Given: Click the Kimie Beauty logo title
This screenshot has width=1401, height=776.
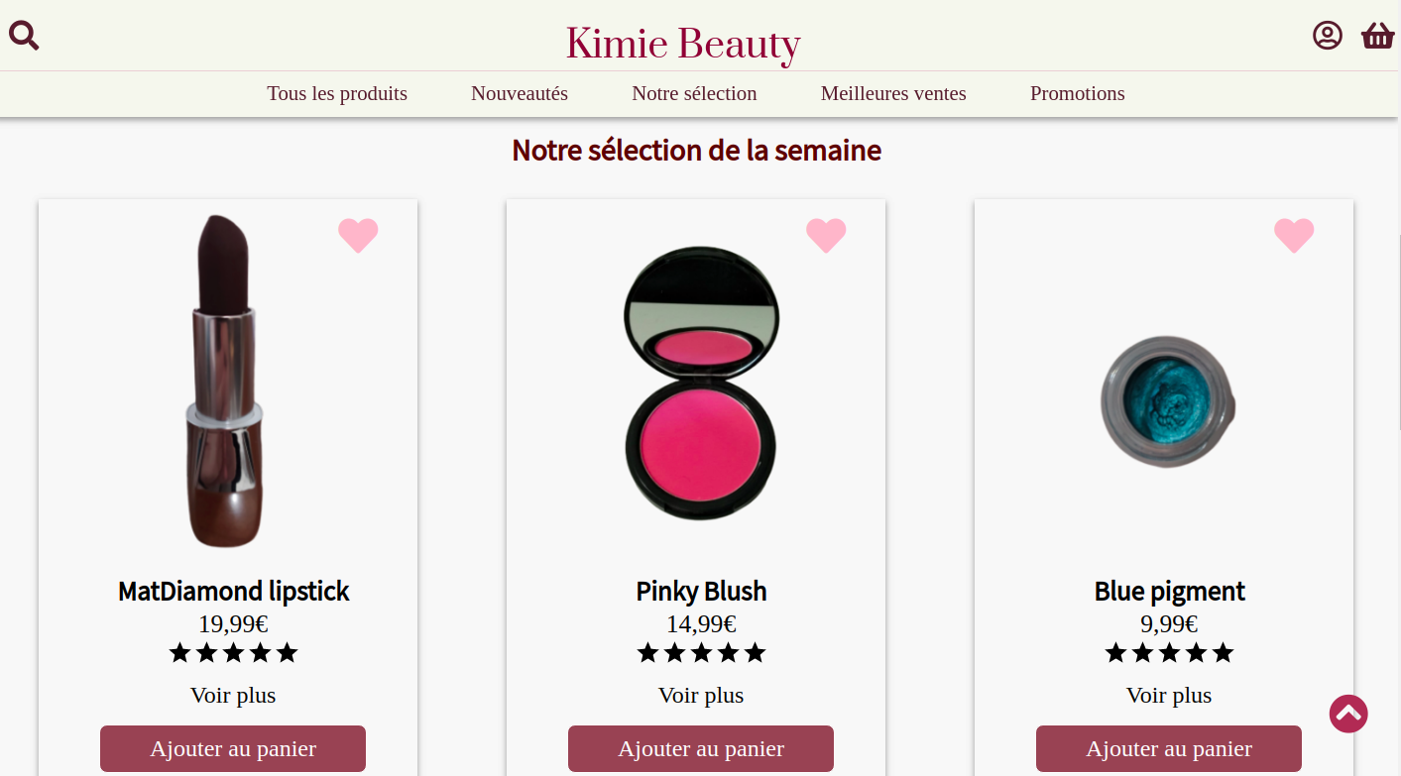Looking at the screenshot, I should pos(683,44).
